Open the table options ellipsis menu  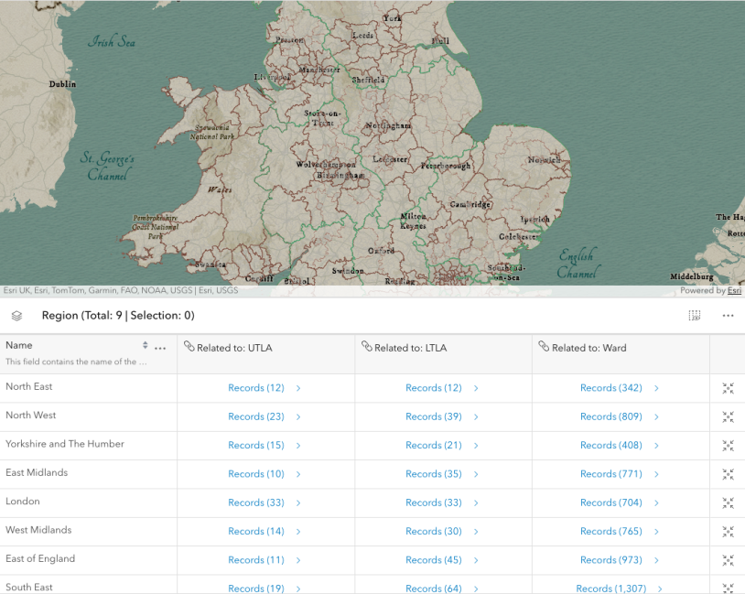(728, 316)
